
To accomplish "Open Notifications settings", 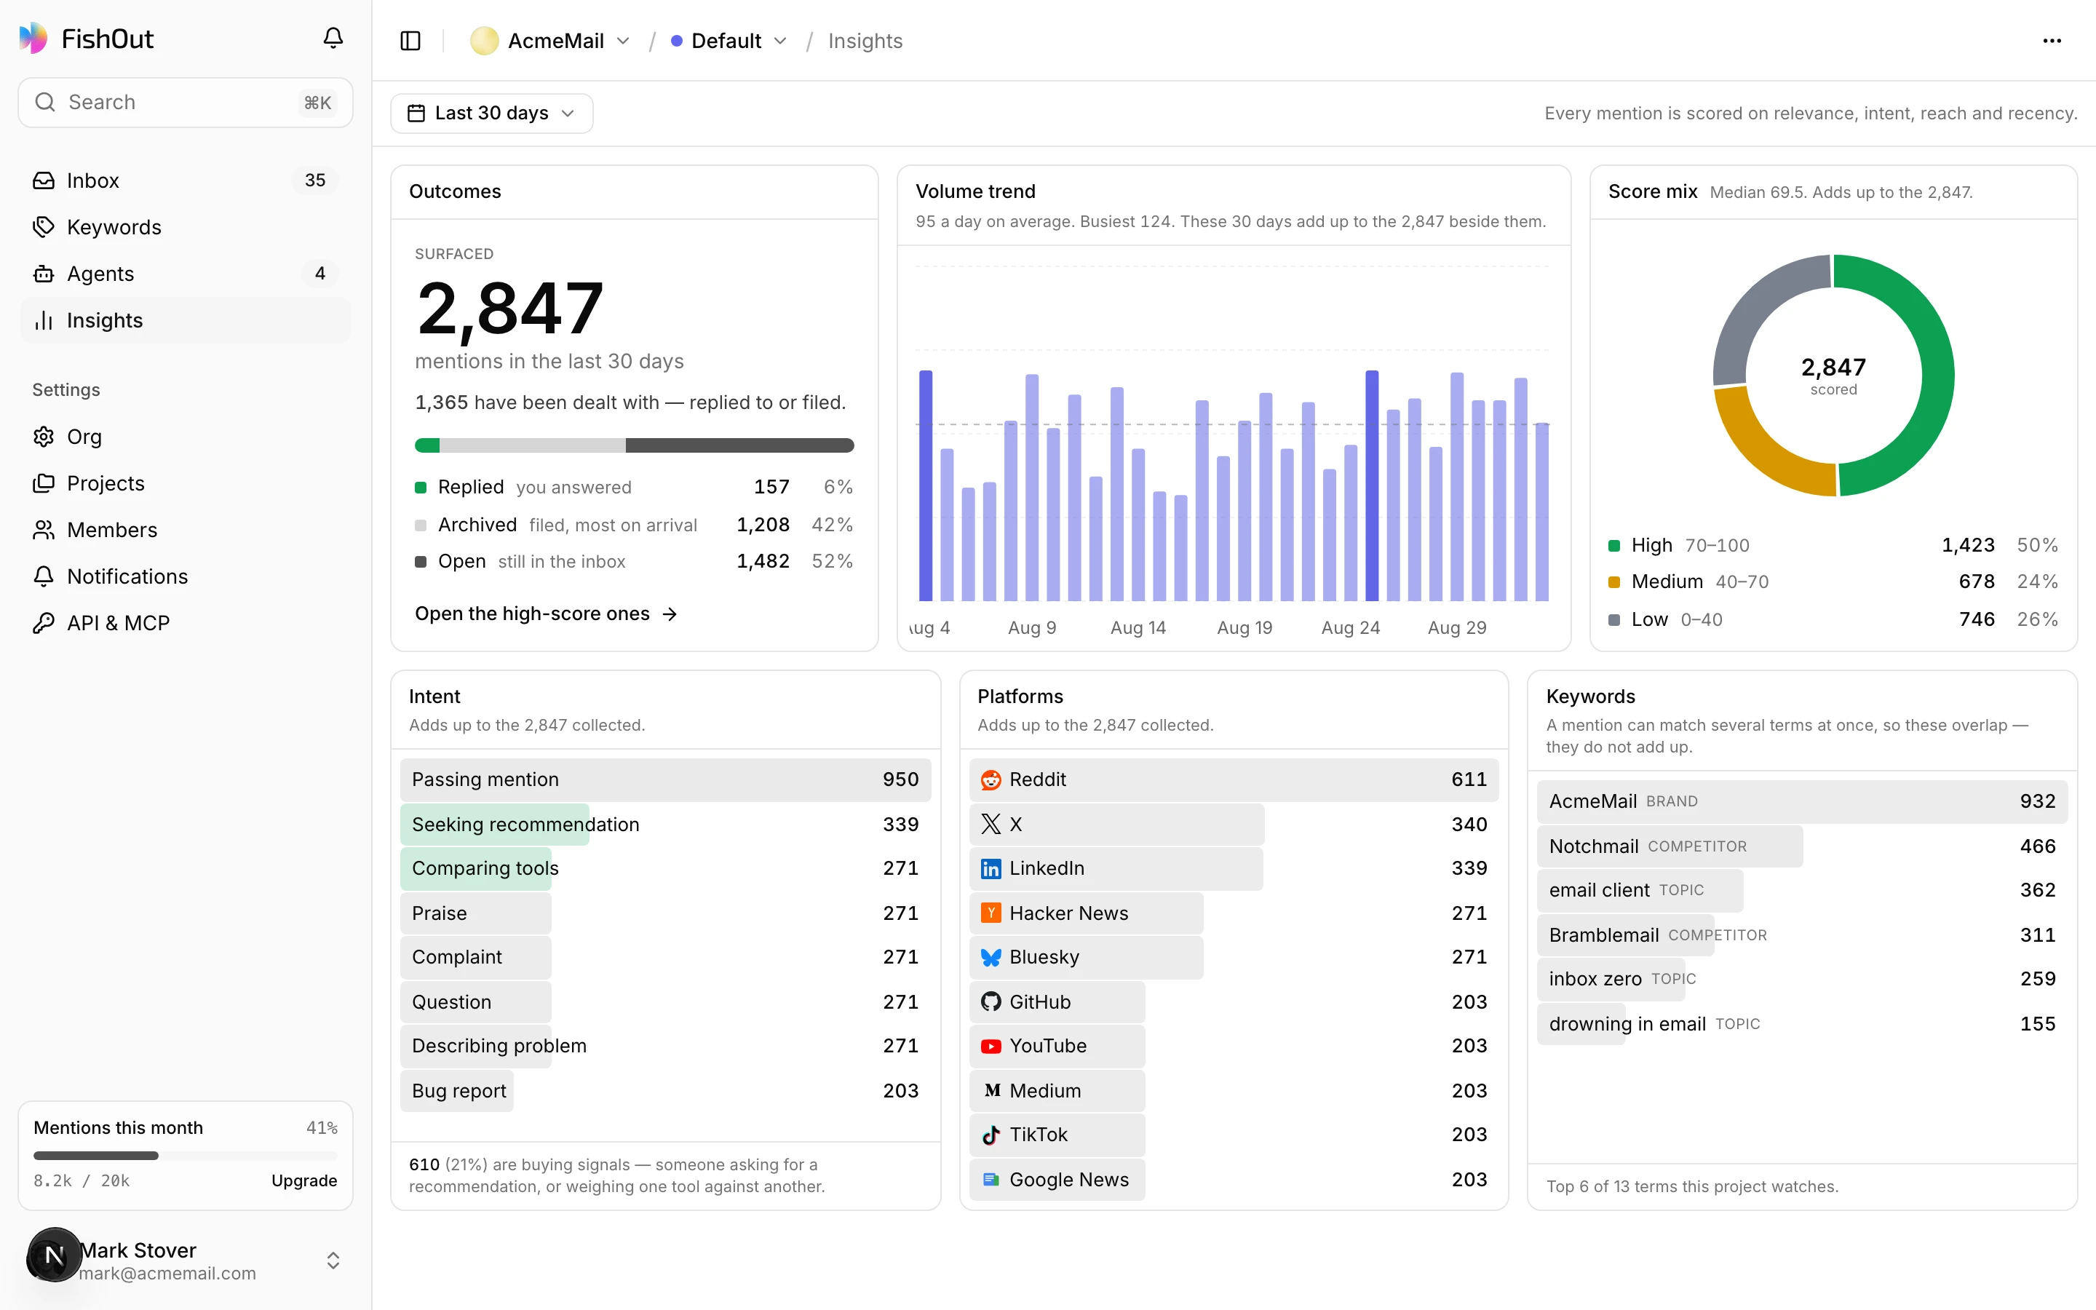I will click(x=184, y=576).
